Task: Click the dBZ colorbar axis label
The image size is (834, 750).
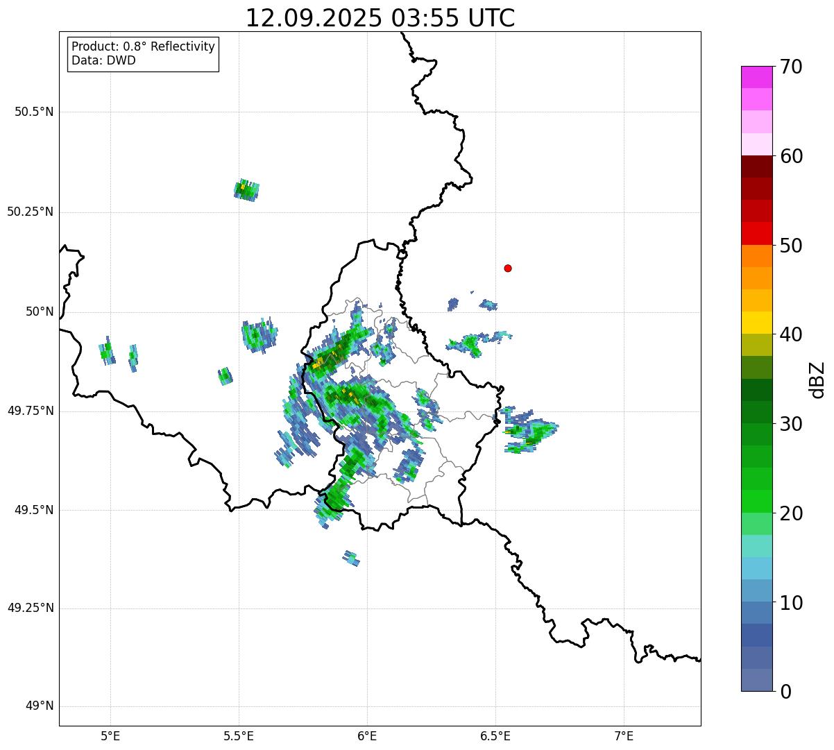Action: tap(817, 379)
